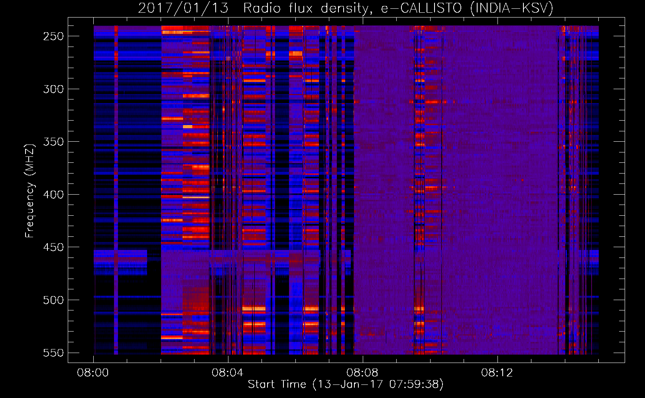The height and width of the screenshot is (398, 645).
Task: Click the 'Start Time (13-Jan-17 07:59:38)' label
Action: point(346,384)
